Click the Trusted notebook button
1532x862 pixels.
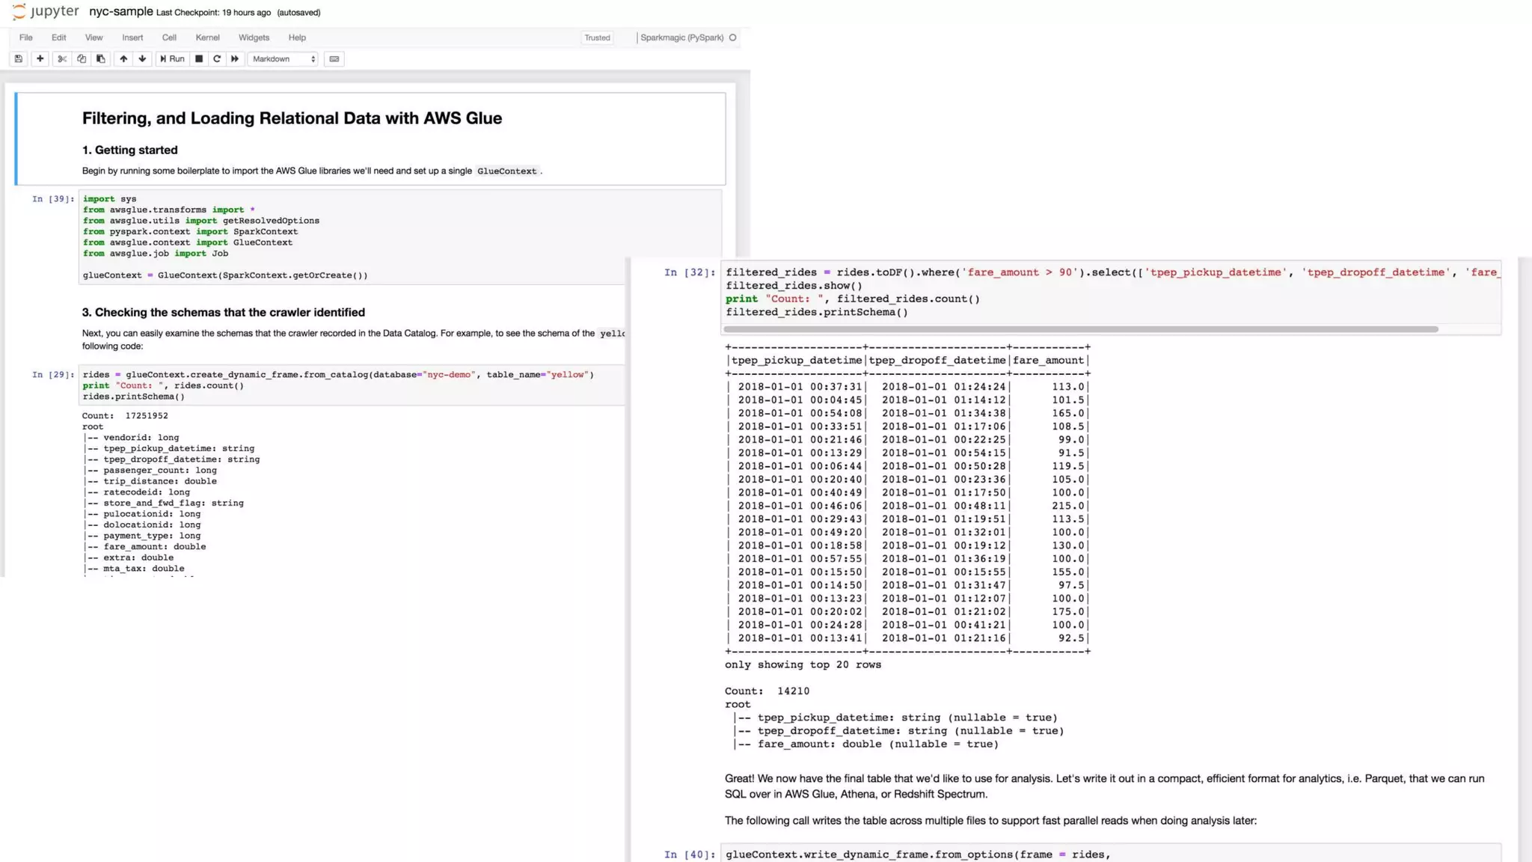click(x=597, y=37)
